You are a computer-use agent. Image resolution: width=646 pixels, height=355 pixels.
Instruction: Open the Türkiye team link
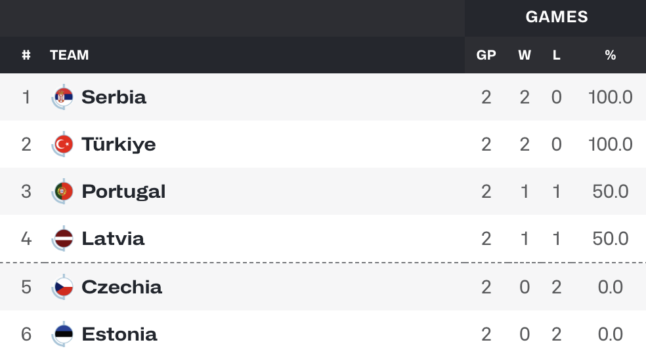pyautogui.click(x=119, y=145)
